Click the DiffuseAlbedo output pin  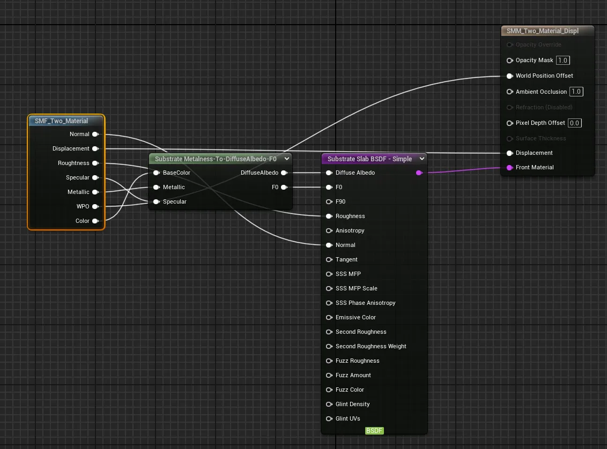(284, 173)
